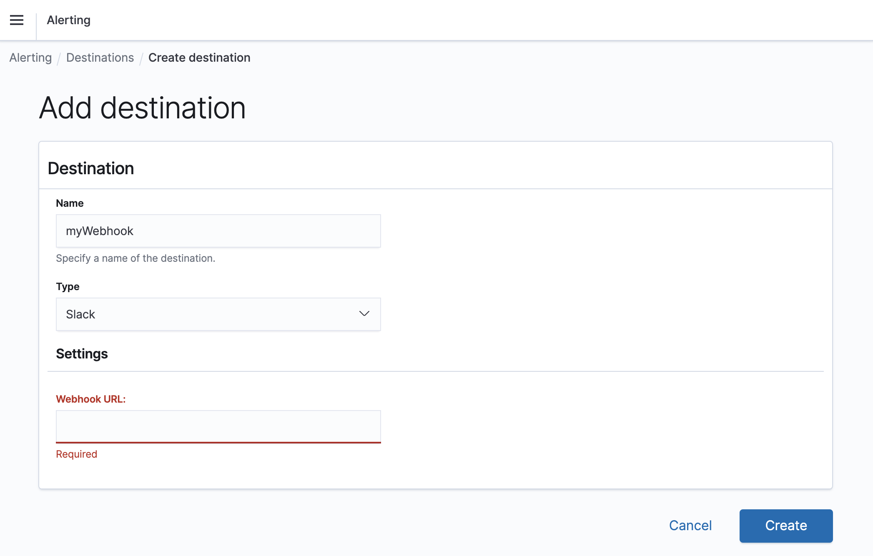873x556 pixels.
Task: Click the Destination panel header
Action: 91,168
